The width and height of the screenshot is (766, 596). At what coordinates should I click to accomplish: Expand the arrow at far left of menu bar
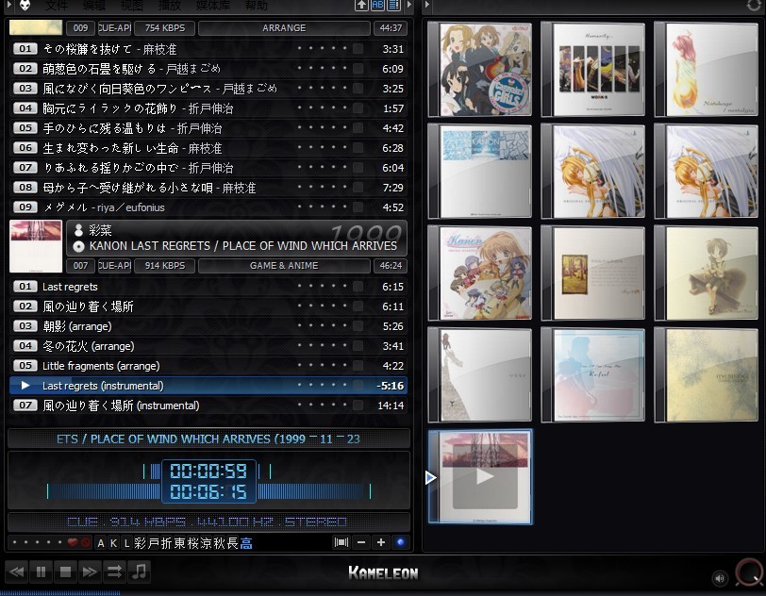tap(8, 5)
